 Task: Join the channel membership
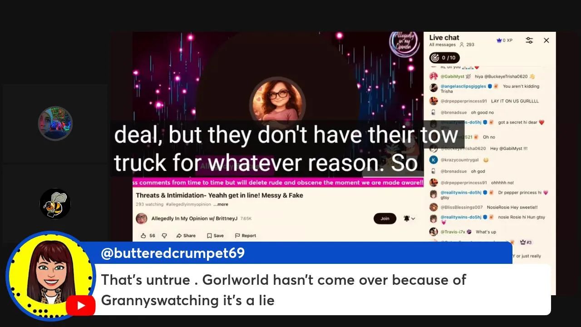[385, 218]
